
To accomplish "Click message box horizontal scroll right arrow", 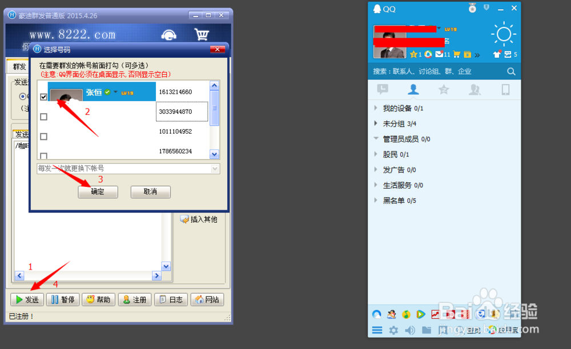I will [157, 276].
